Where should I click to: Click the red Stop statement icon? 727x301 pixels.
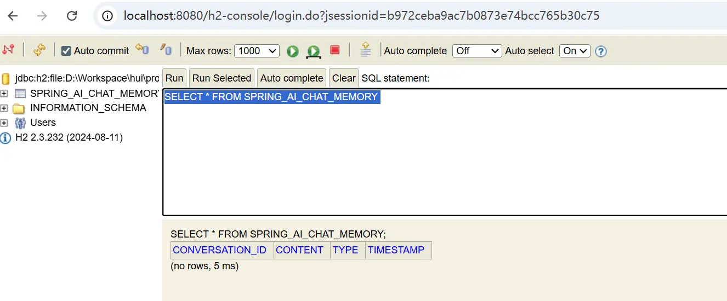point(334,50)
